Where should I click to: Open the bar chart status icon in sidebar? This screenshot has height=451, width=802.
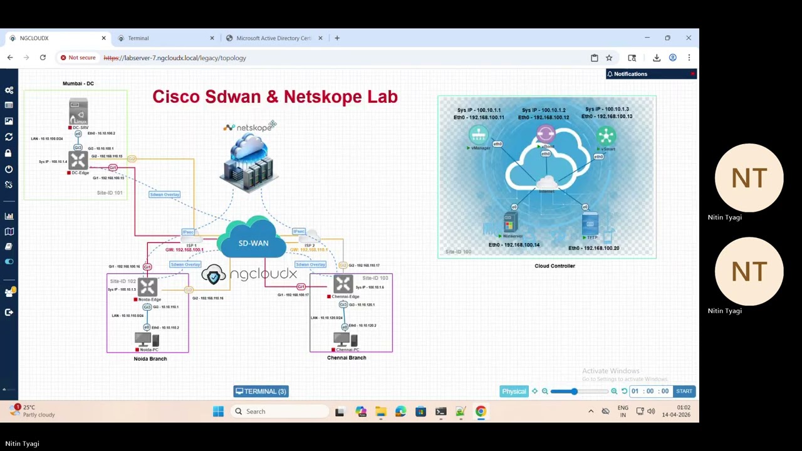coord(9,216)
